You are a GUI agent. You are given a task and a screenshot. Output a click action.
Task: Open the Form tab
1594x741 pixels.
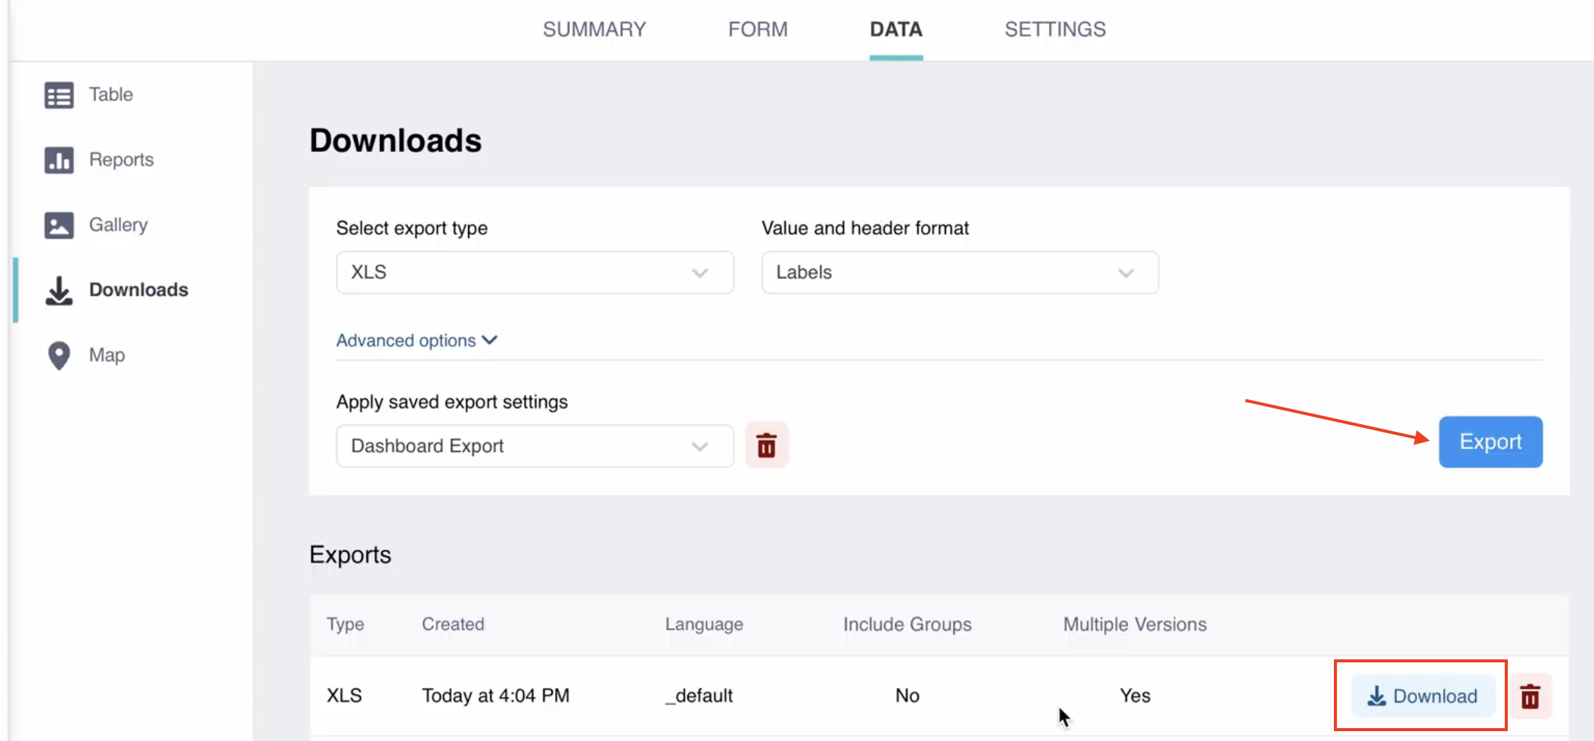758,29
